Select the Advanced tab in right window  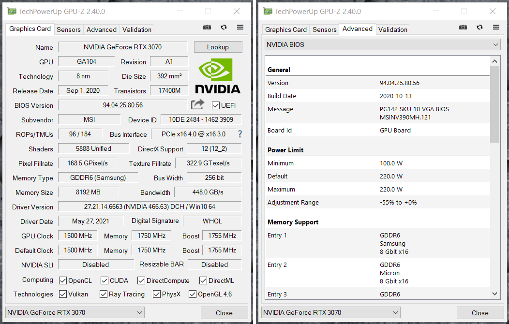click(358, 29)
